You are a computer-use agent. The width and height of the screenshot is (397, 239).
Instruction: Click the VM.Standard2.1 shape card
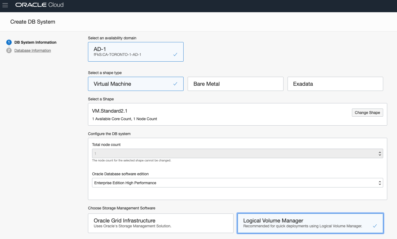190,114
